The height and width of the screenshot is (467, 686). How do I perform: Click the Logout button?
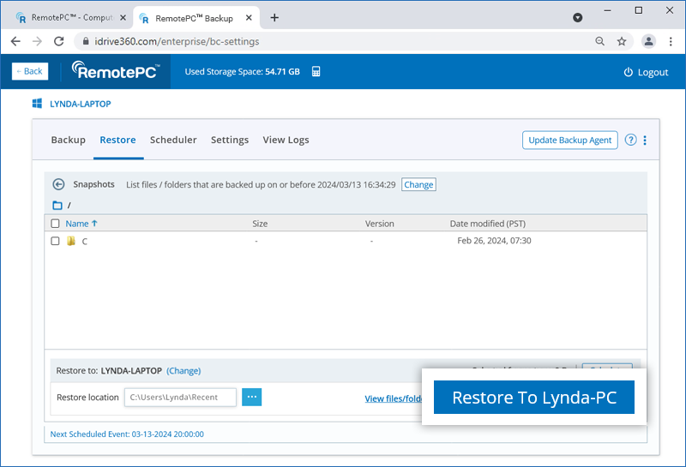click(x=646, y=72)
